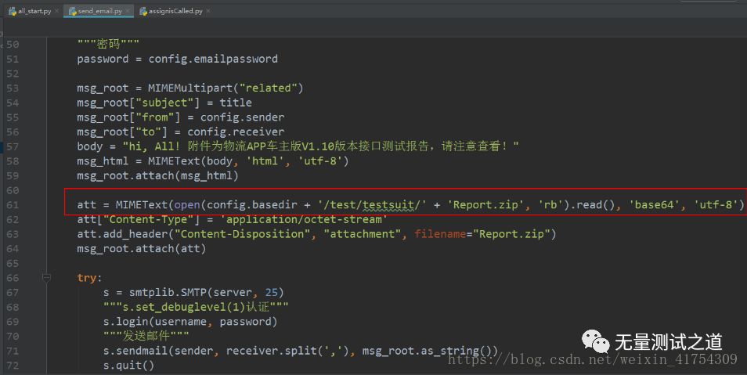Click gutter line number 61

(x=13, y=205)
